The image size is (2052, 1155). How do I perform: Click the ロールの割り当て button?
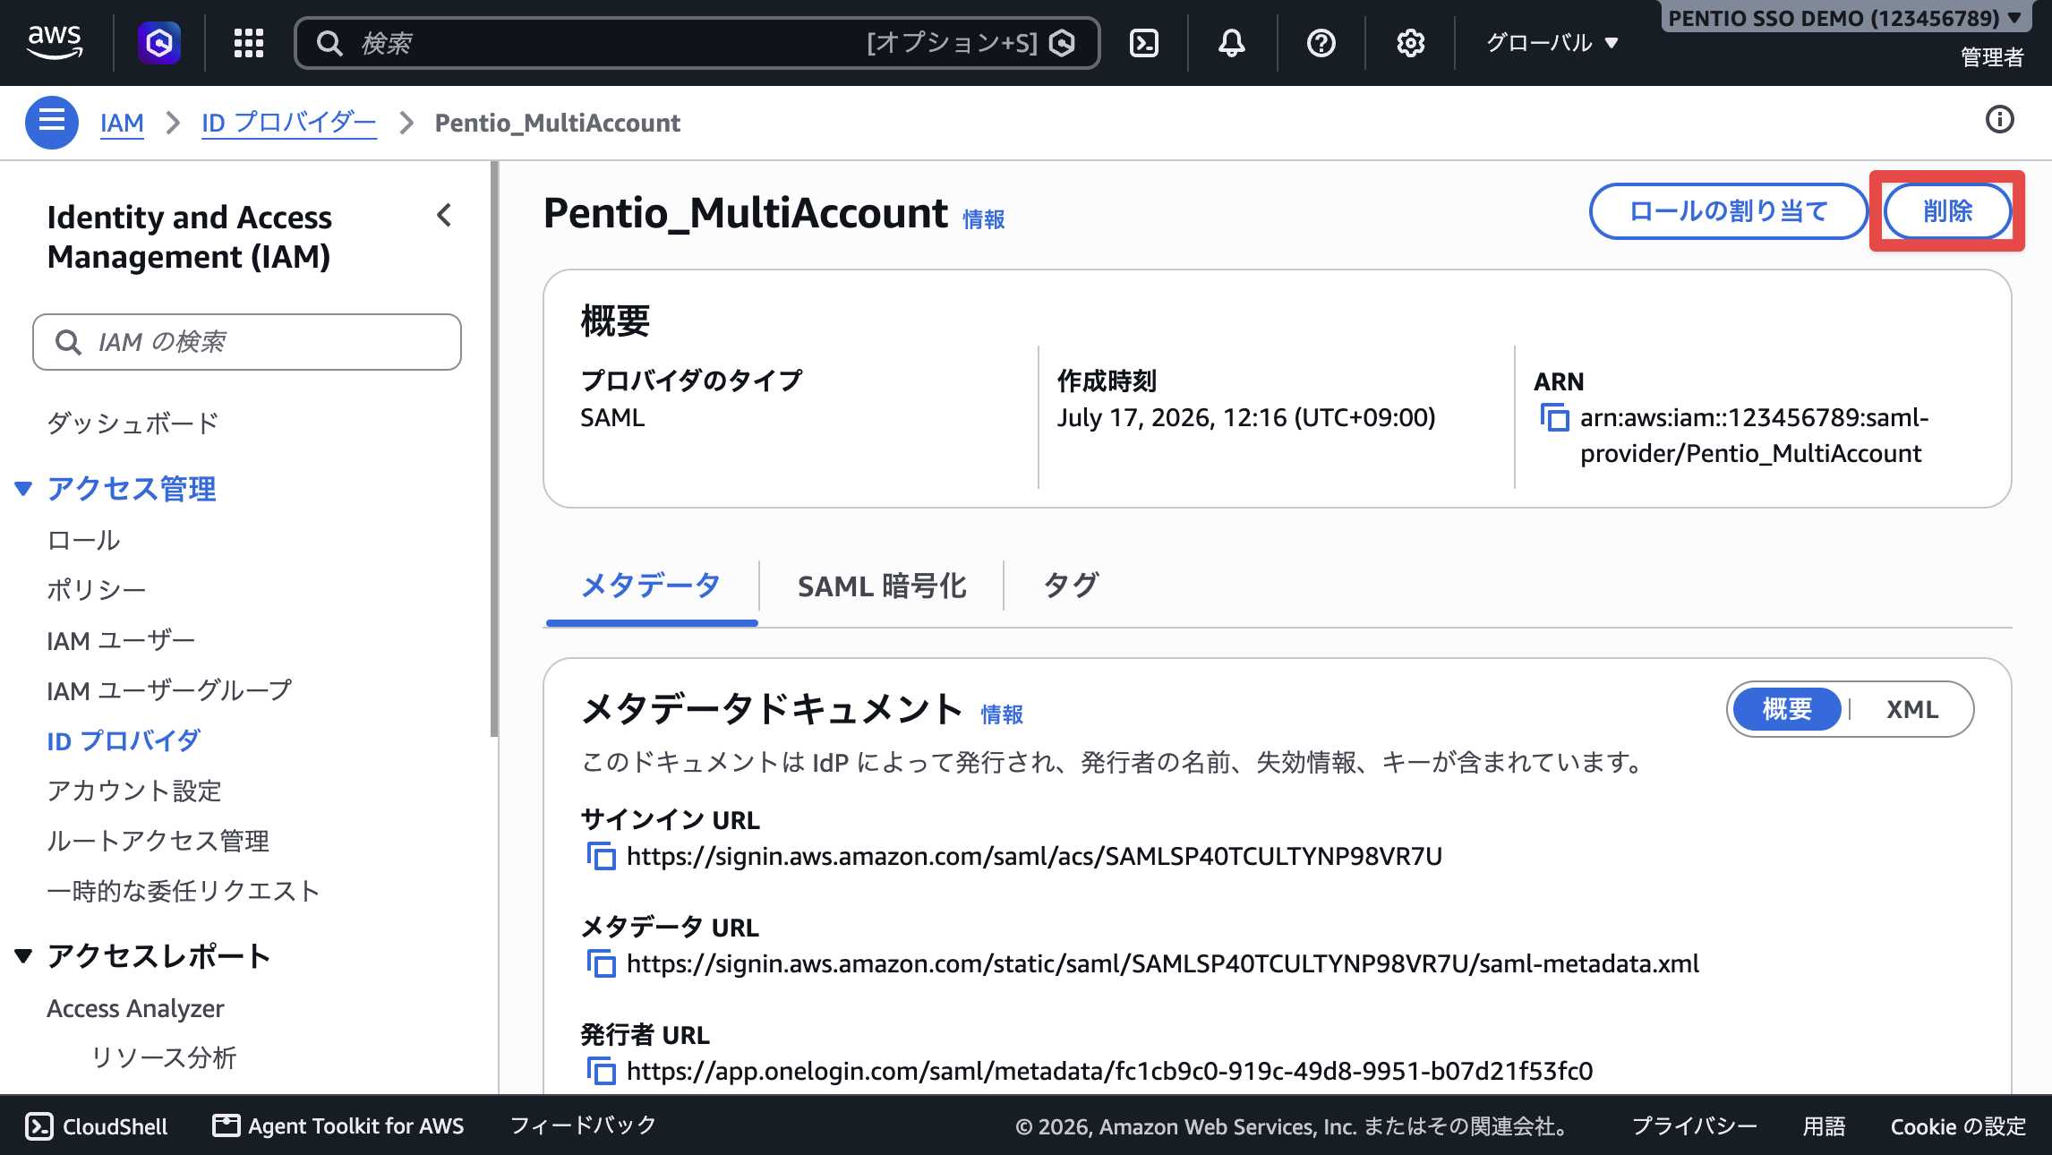1728,211
